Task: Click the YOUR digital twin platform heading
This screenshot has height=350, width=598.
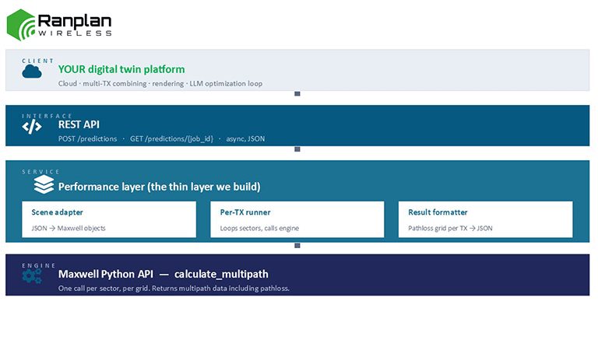Action: point(121,69)
